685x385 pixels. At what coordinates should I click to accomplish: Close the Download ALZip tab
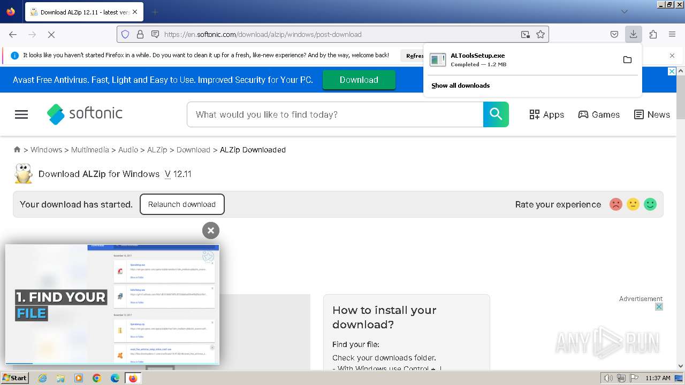(135, 12)
